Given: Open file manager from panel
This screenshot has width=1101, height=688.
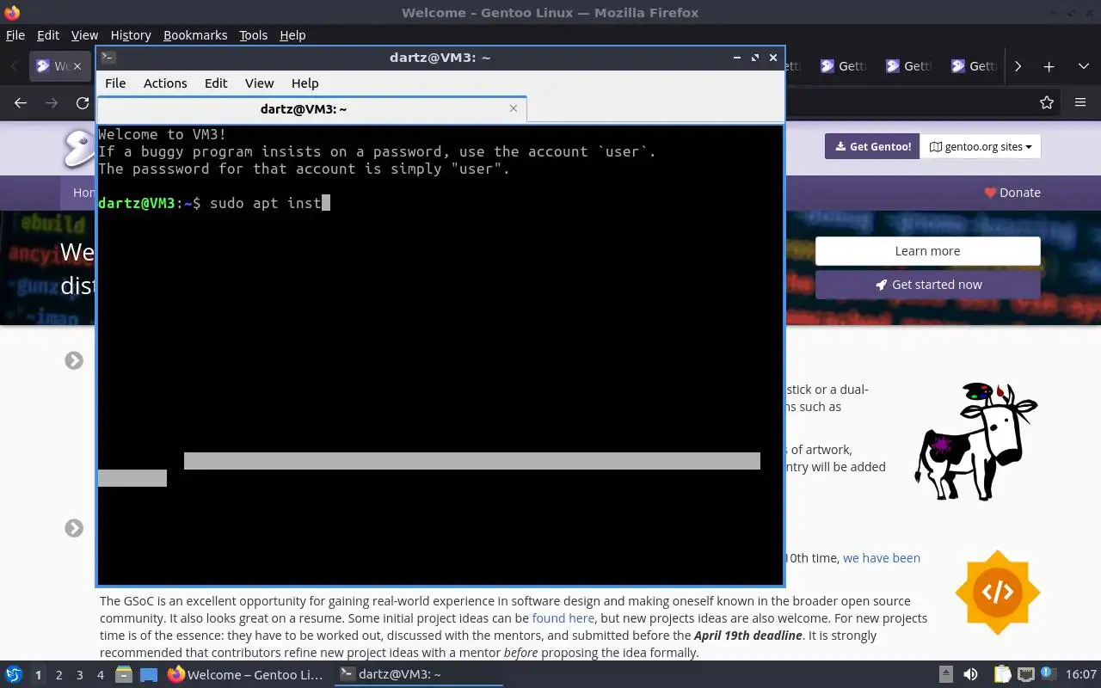Looking at the screenshot, I should pos(124,675).
